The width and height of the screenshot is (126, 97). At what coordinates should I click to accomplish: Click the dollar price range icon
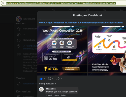tap(19, 35)
